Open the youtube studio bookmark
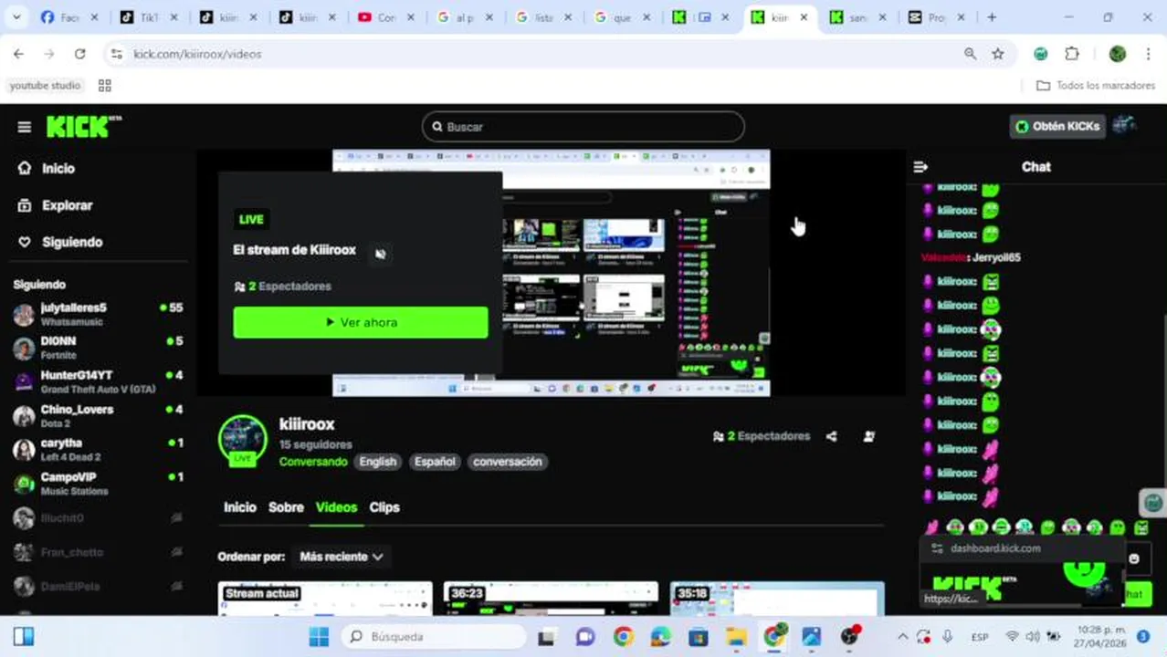The image size is (1167, 657). pos(46,86)
